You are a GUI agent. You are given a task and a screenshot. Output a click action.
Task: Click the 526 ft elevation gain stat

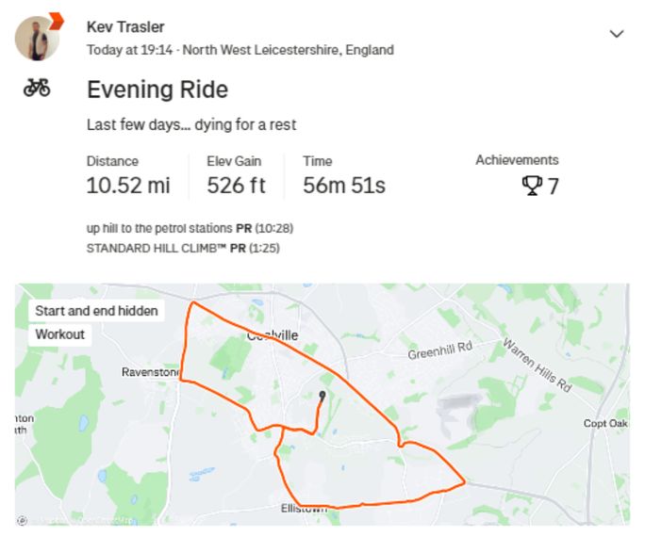(x=236, y=185)
